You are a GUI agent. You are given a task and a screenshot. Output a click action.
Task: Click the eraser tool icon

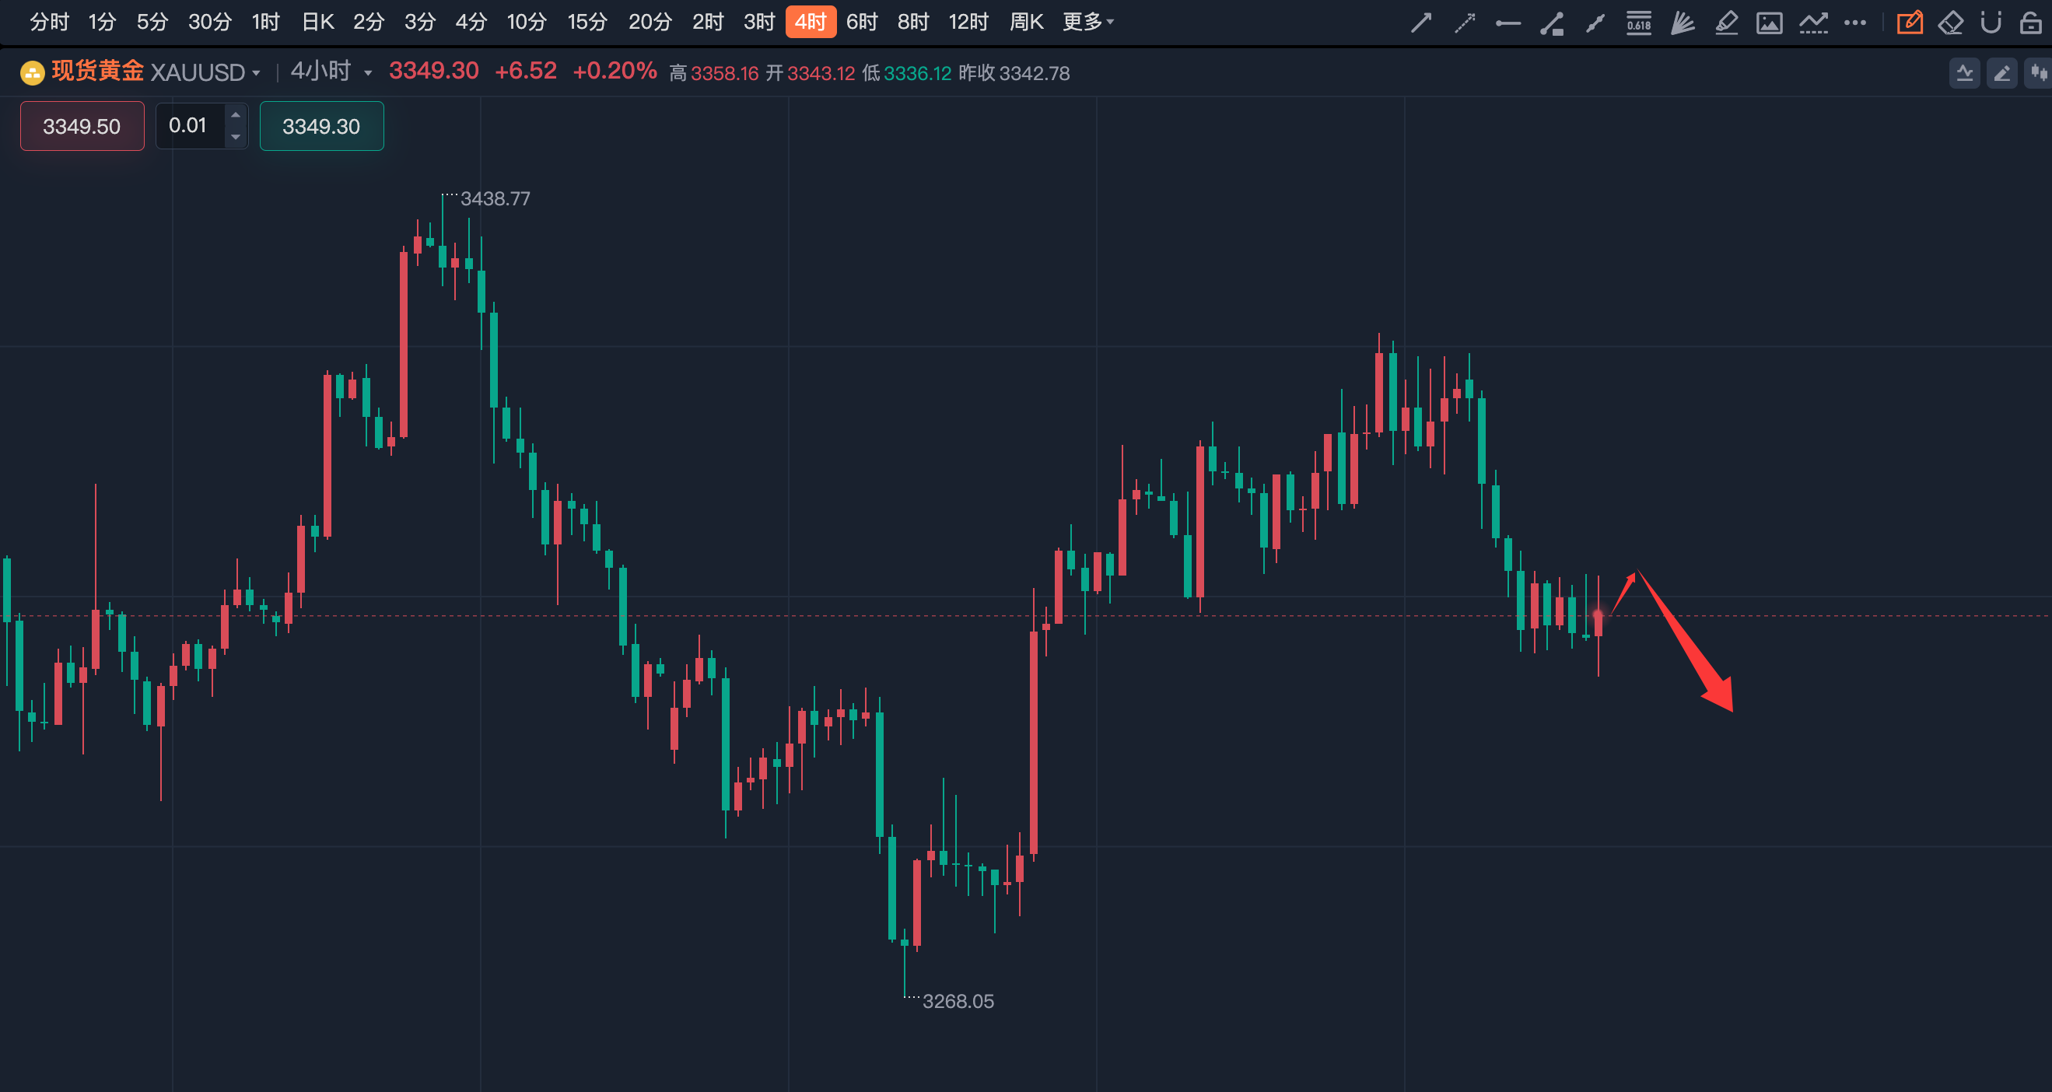[x=1950, y=23]
